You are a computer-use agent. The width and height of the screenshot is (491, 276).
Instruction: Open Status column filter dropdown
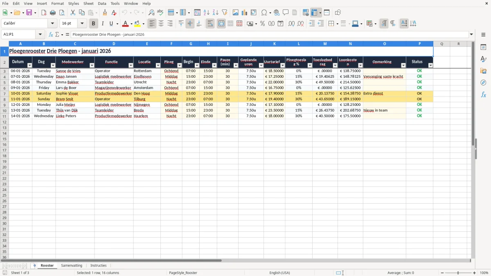coord(430,65)
